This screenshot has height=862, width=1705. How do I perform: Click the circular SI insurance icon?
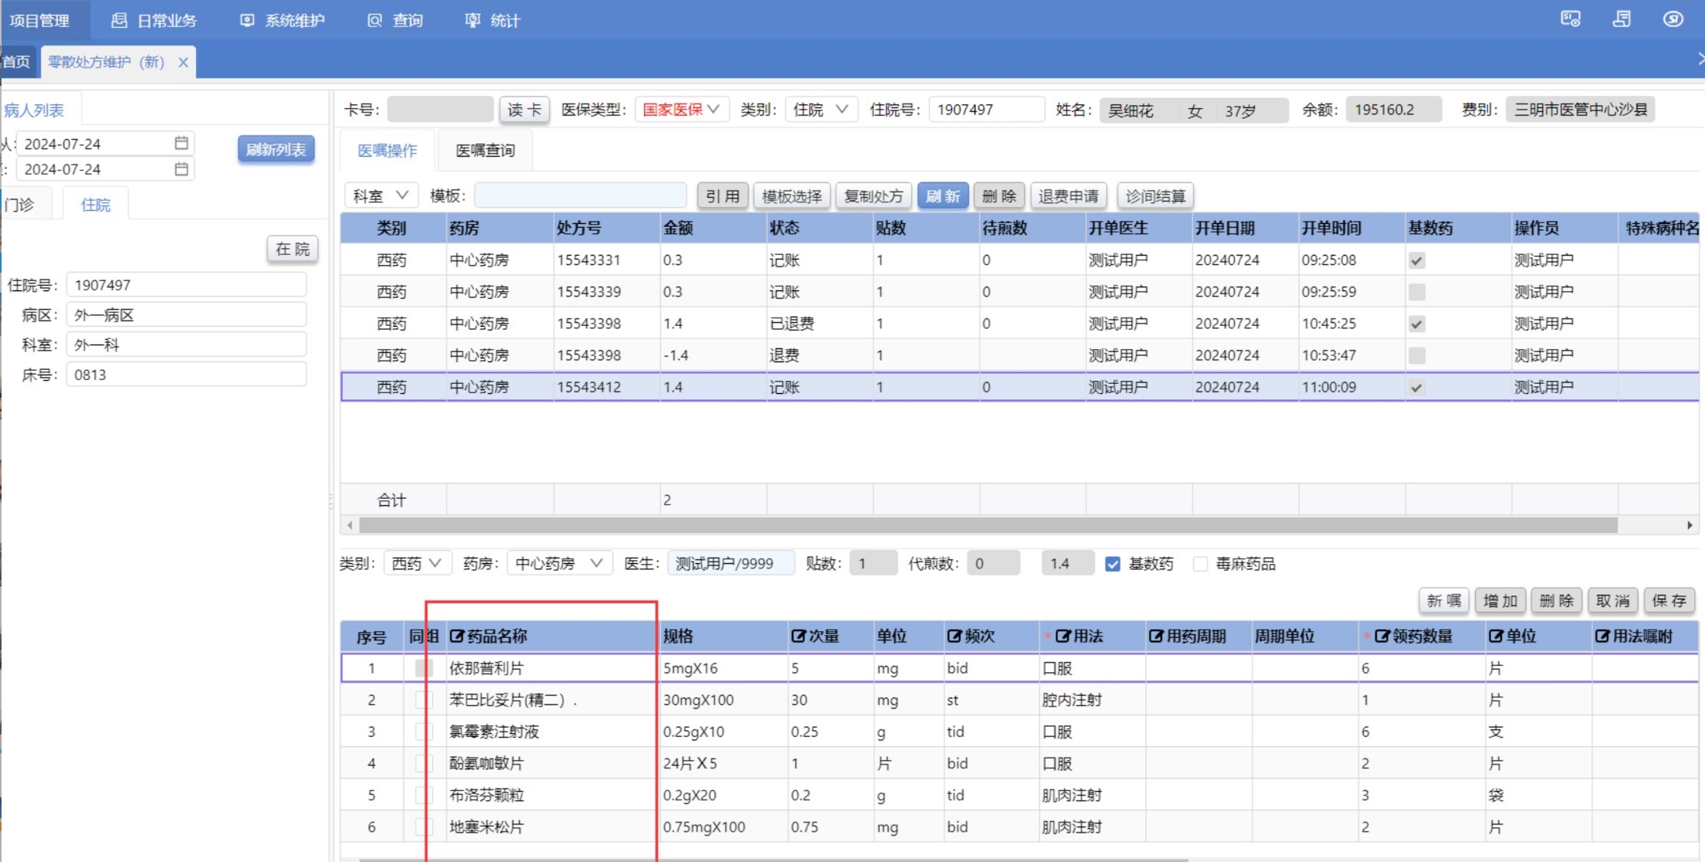coord(1673,19)
